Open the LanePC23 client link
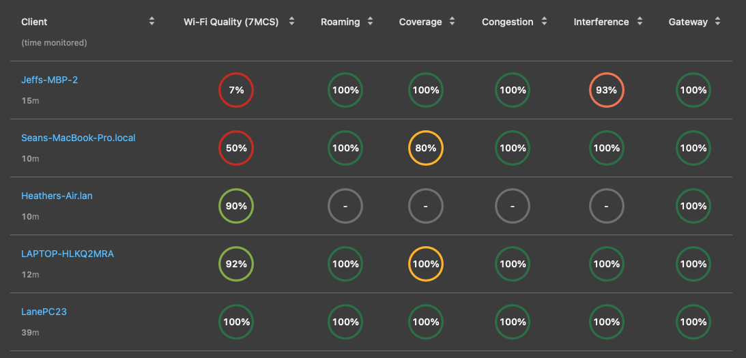 pos(44,312)
